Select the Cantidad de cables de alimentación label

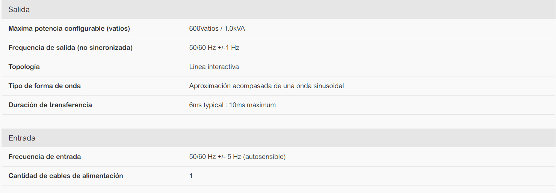[66, 176]
